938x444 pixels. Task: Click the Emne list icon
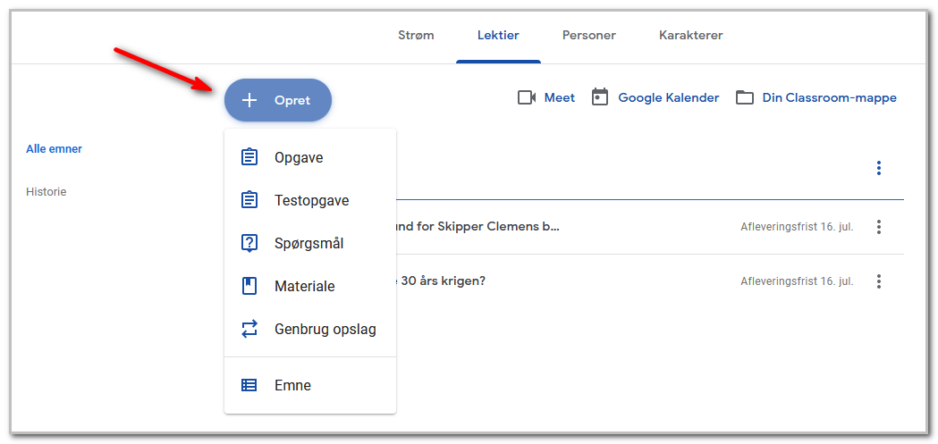[x=249, y=385]
